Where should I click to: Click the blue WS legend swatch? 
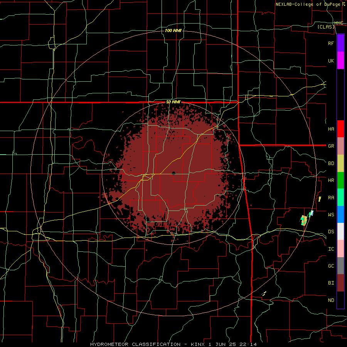coord(340,214)
